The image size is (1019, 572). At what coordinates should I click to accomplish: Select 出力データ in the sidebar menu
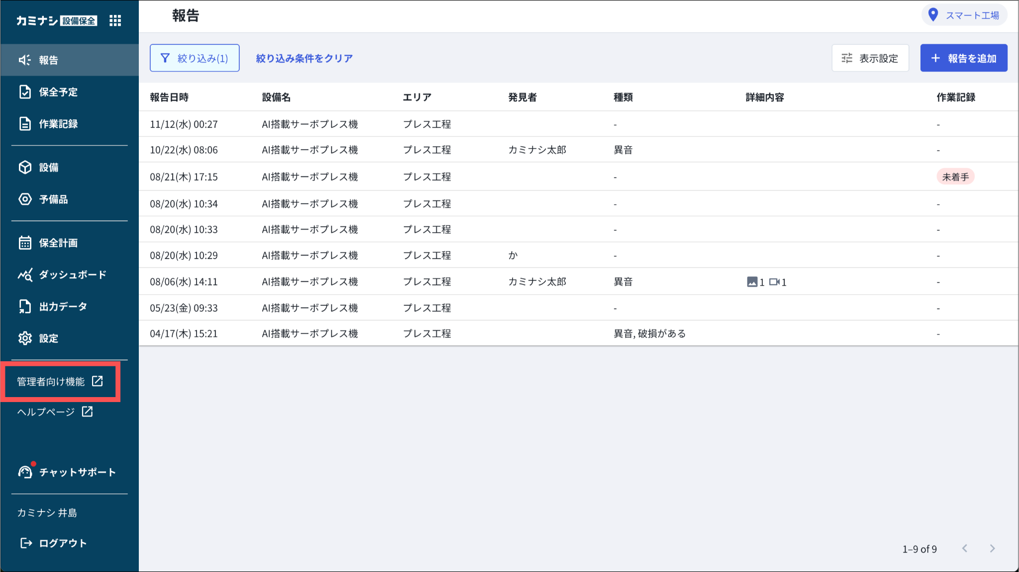[63, 307]
